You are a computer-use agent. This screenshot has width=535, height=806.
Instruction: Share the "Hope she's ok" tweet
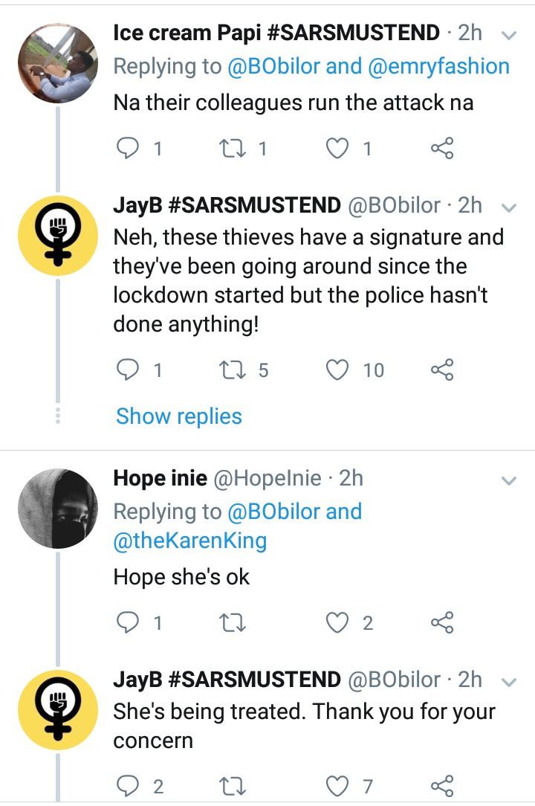pos(441,623)
